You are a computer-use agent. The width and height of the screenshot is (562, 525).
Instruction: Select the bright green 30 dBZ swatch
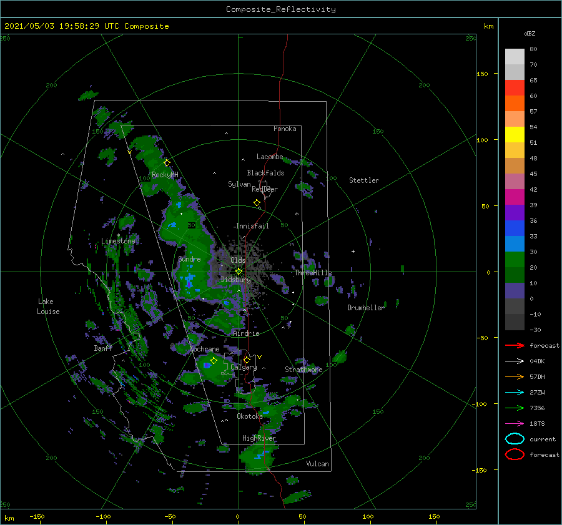coord(515,259)
